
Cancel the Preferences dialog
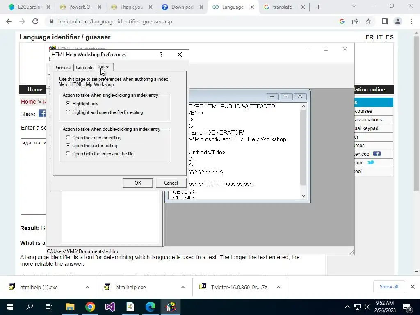171,183
